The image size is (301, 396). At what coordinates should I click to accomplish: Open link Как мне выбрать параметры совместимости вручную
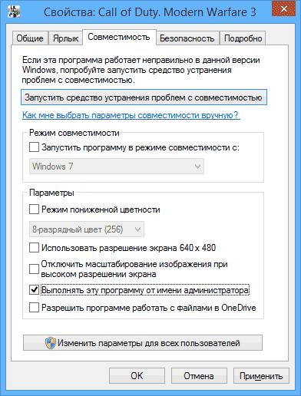point(131,115)
